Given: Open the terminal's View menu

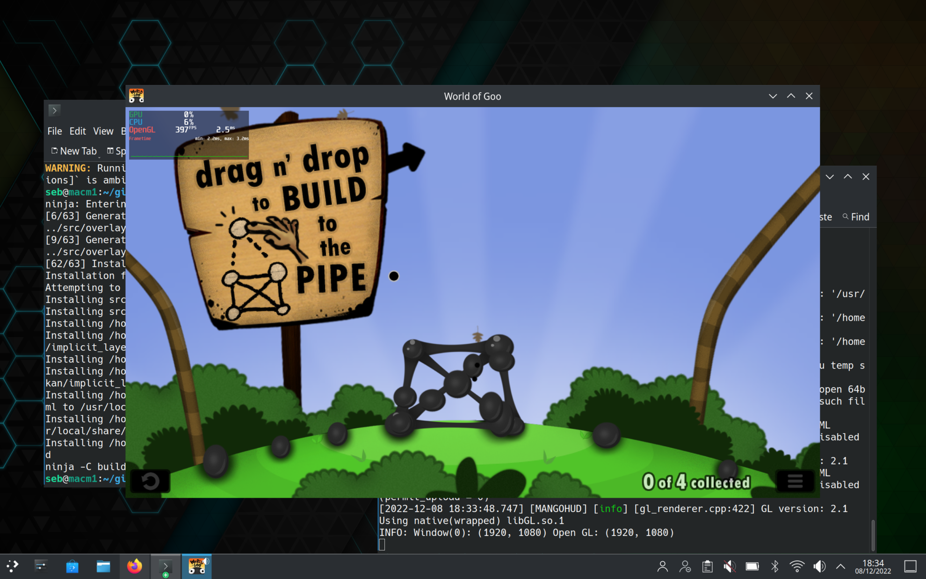Looking at the screenshot, I should click(x=103, y=131).
